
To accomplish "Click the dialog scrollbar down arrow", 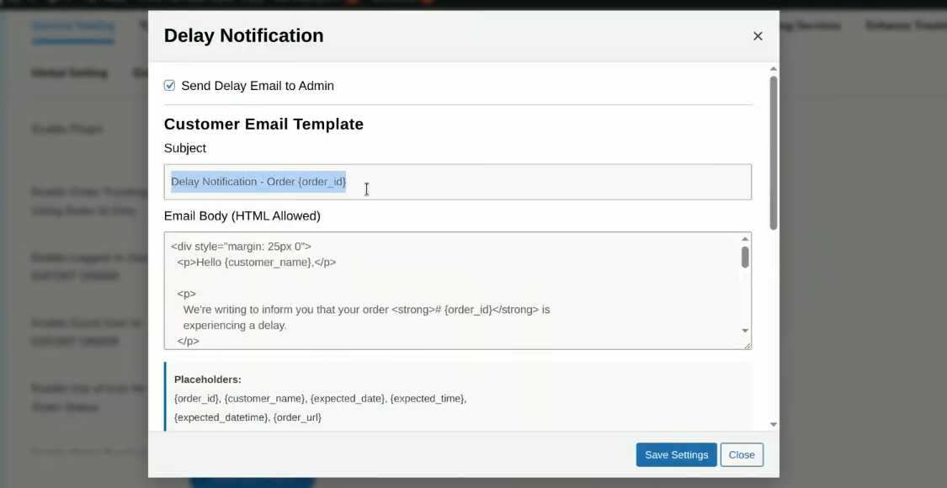I will [x=773, y=425].
